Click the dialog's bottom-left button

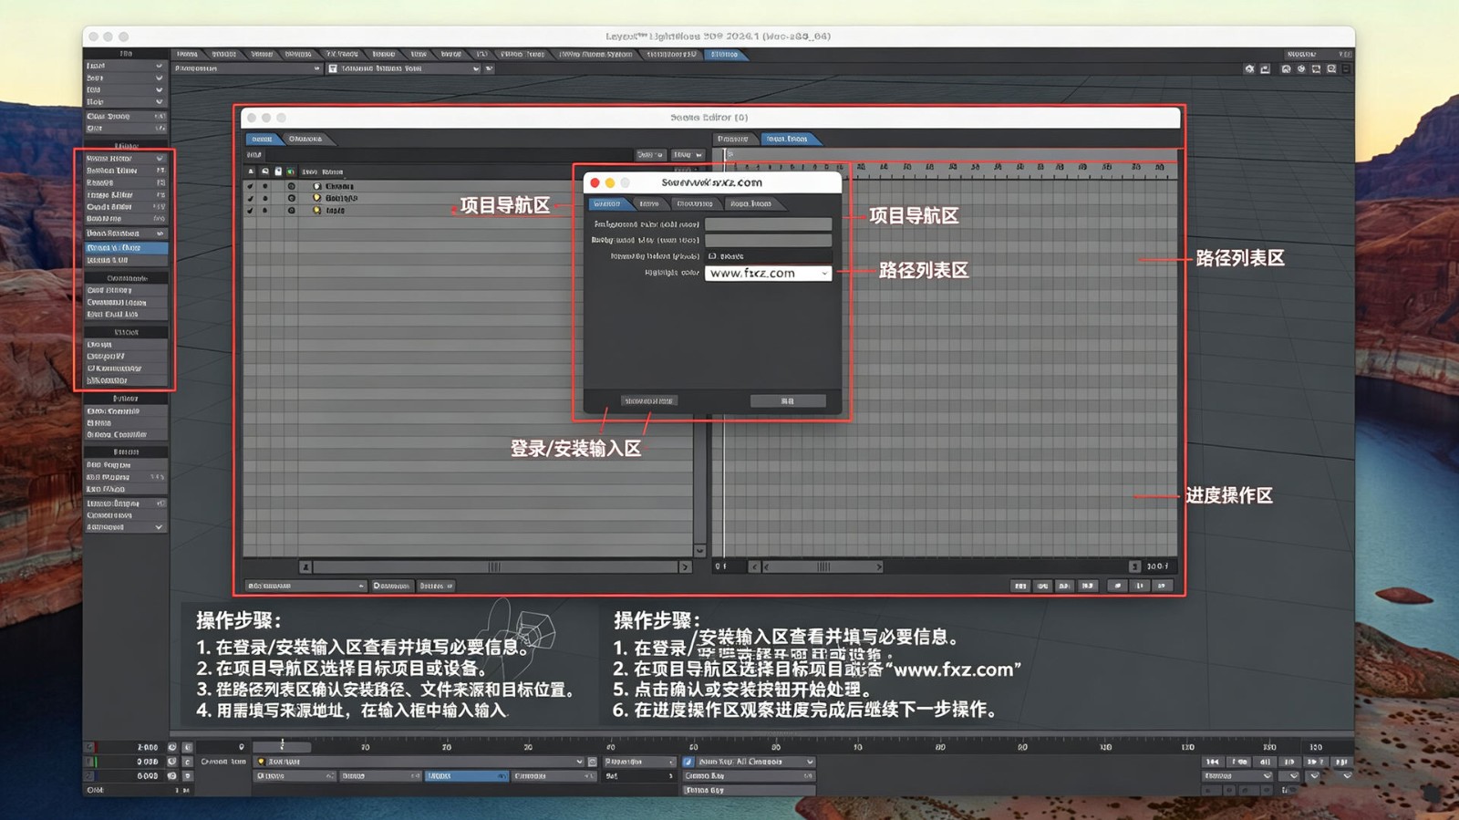(648, 400)
